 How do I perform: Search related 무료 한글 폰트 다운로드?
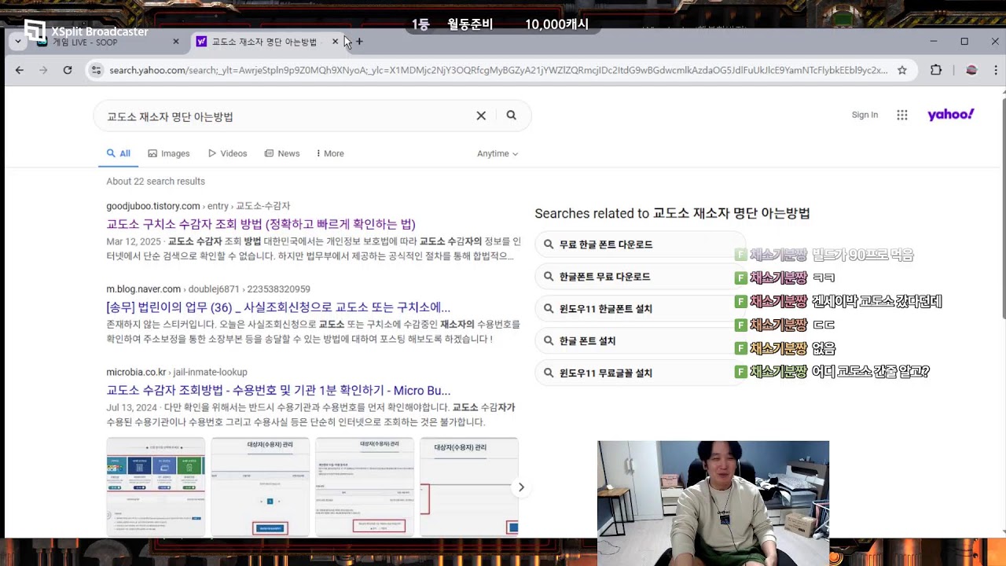point(640,244)
